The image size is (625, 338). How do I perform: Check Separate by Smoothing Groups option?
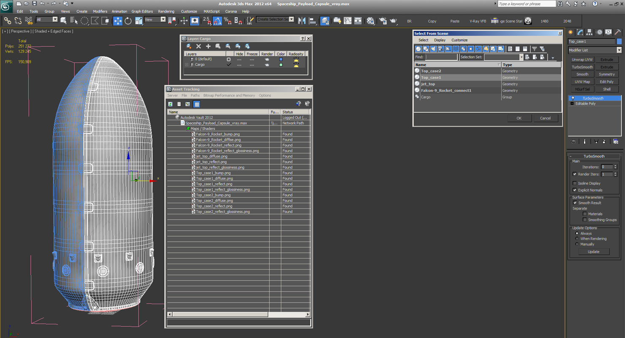click(585, 220)
